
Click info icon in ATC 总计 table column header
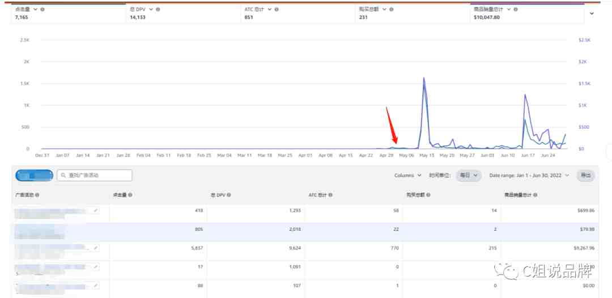pos(330,195)
